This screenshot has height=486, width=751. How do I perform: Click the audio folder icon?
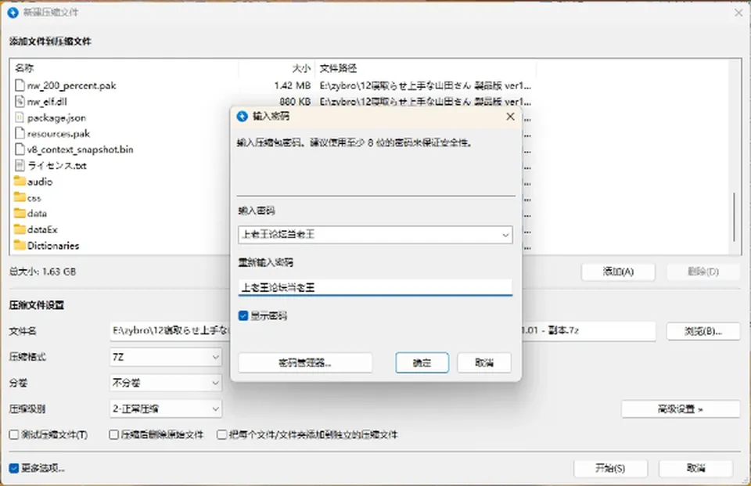point(20,181)
